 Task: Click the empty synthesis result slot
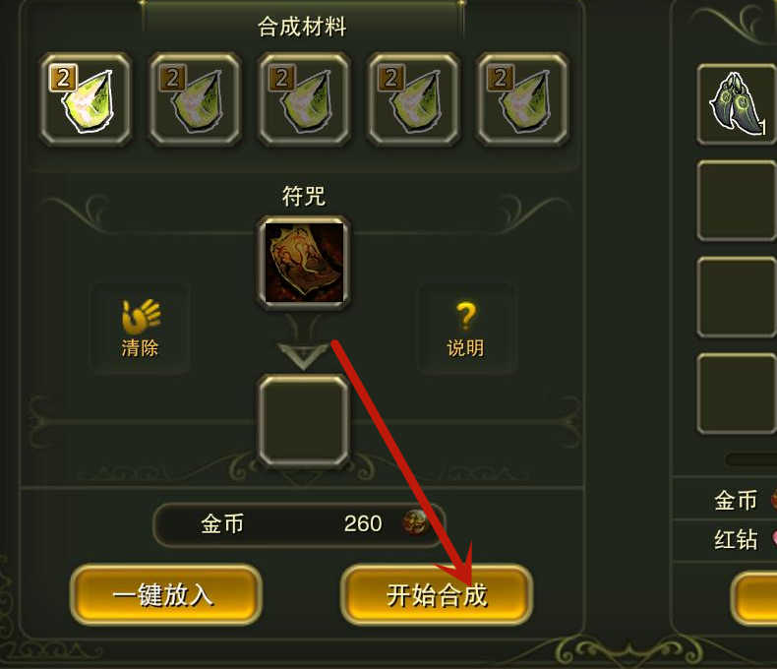pos(303,421)
